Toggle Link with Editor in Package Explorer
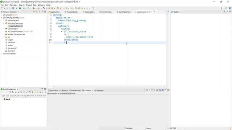The height and width of the screenshot is (130, 232). point(37,12)
